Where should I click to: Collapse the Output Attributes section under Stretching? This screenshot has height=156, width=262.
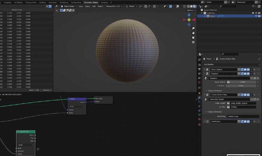(x=214, y=112)
